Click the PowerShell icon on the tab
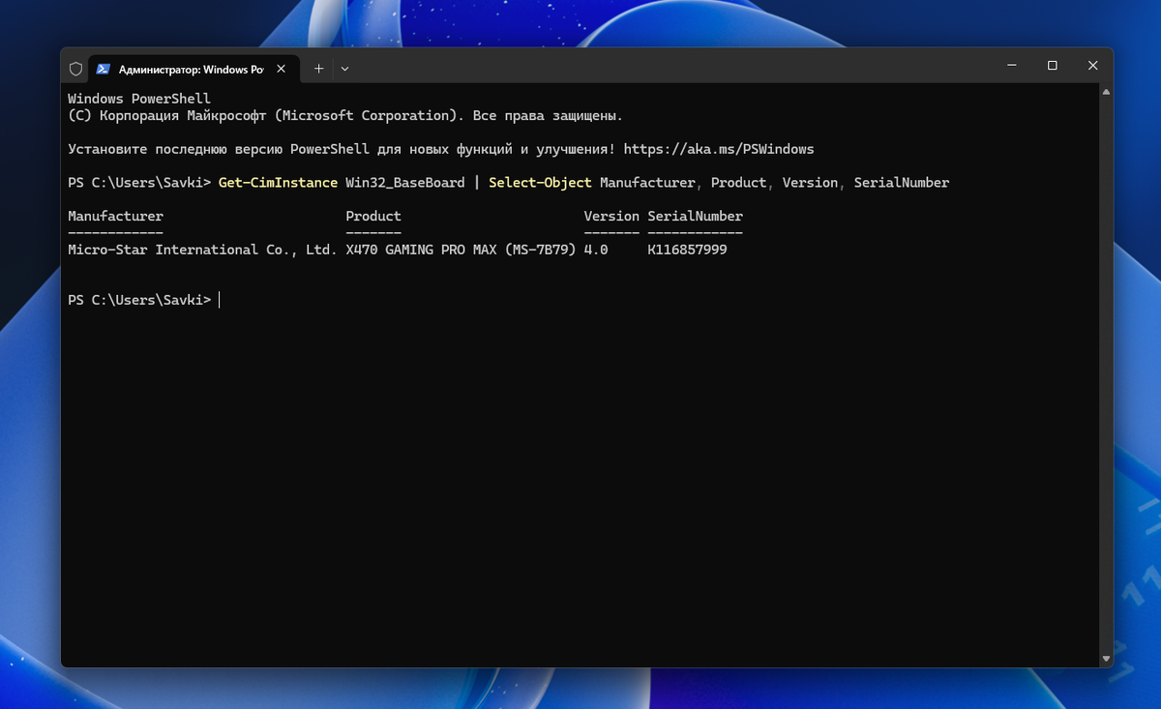1161x709 pixels. [x=103, y=69]
